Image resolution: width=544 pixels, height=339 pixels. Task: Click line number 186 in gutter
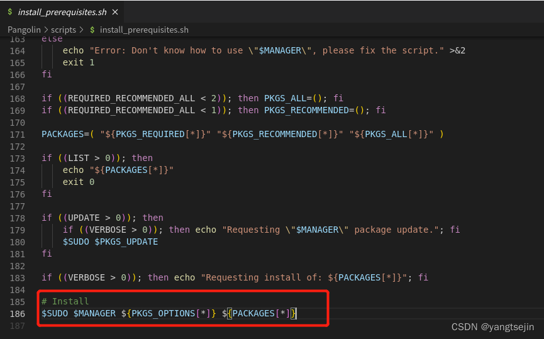(18, 314)
